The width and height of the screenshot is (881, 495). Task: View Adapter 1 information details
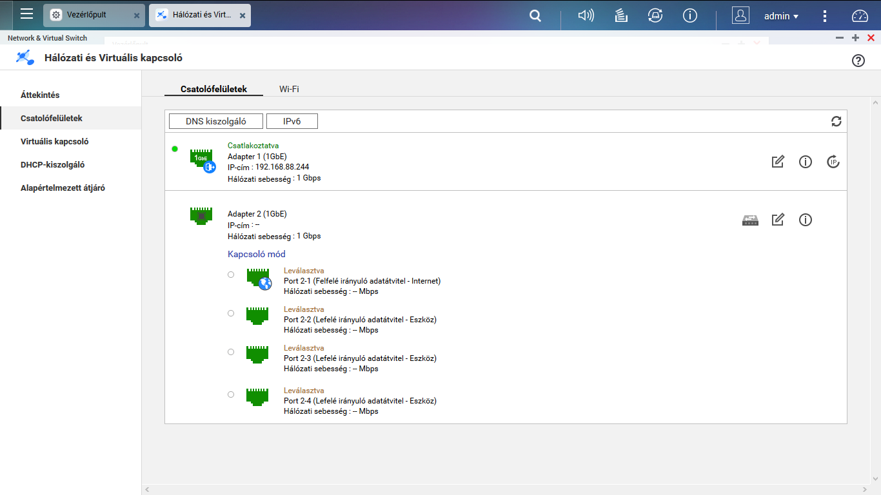click(805, 162)
